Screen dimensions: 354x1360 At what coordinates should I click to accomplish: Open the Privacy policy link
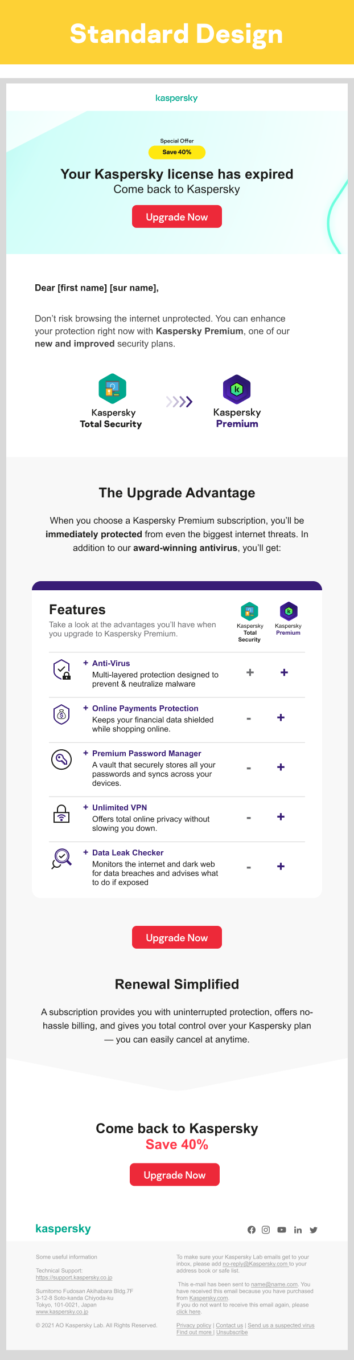click(x=194, y=1325)
